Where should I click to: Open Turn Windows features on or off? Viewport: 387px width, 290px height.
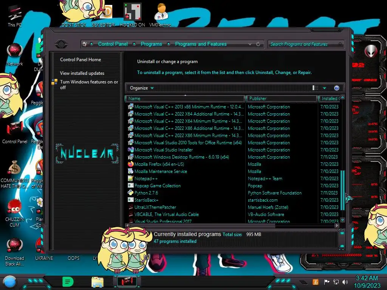coord(89,85)
